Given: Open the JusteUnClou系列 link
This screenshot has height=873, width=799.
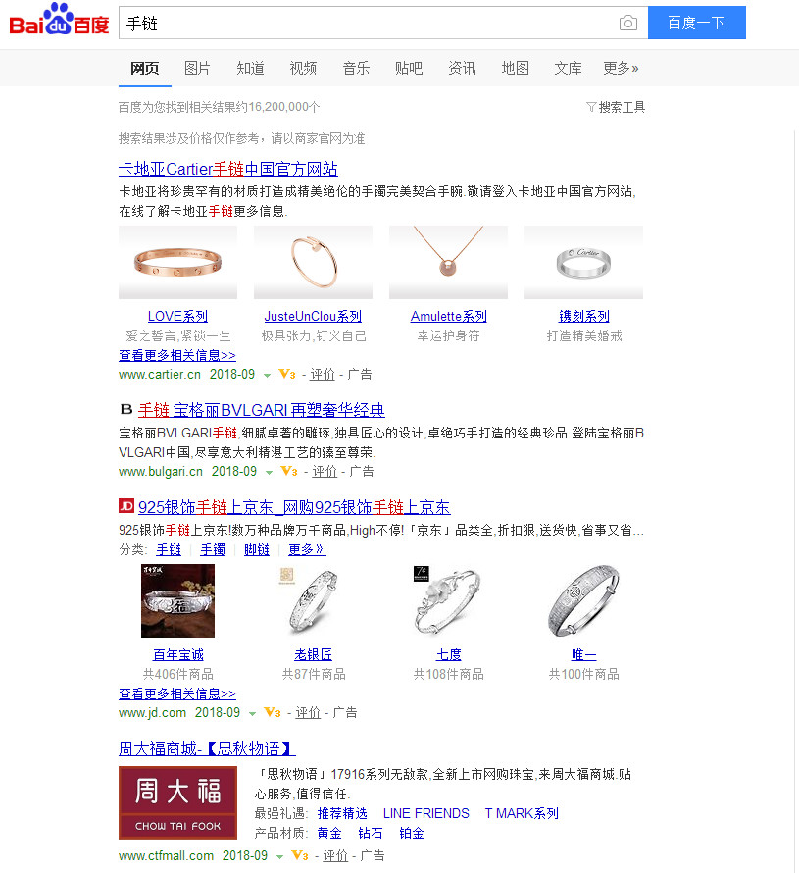Looking at the screenshot, I should 314,316.
